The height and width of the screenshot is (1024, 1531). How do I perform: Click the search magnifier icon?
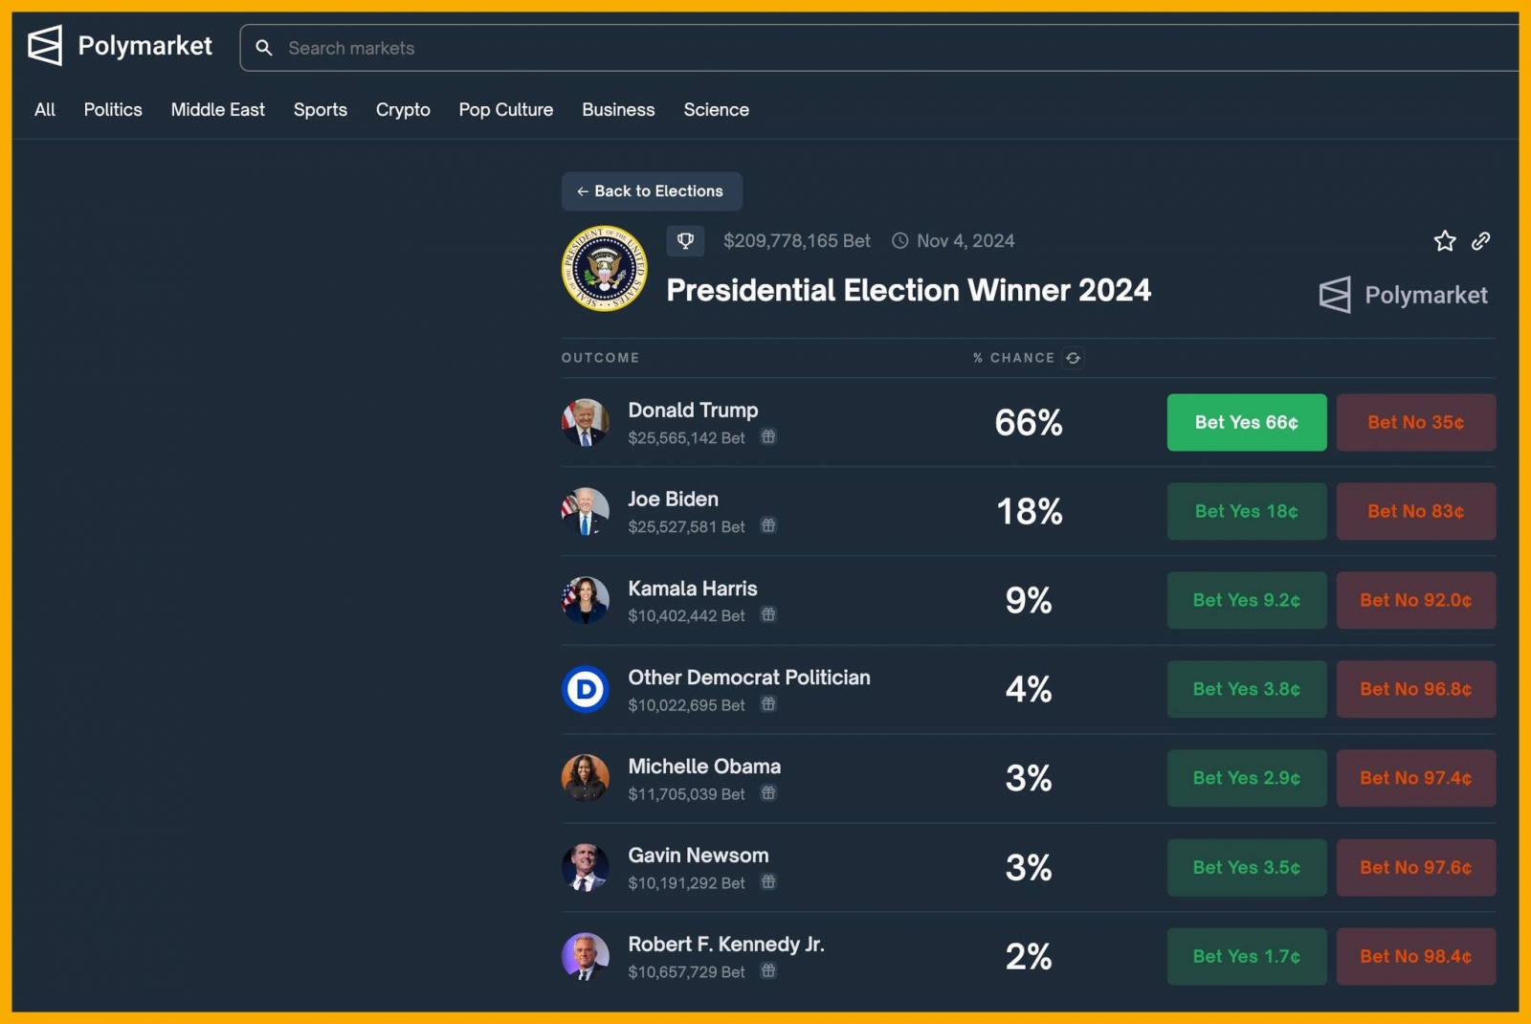[x=264, y=48]
